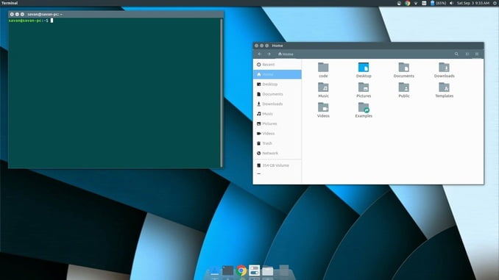This screenshot has height=280, width=499.
Task: Close the Home file manager window
Action: [x=257, y=46]
